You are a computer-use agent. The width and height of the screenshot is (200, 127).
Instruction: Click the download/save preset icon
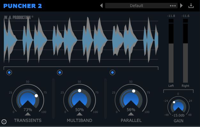tap(191, 6)
